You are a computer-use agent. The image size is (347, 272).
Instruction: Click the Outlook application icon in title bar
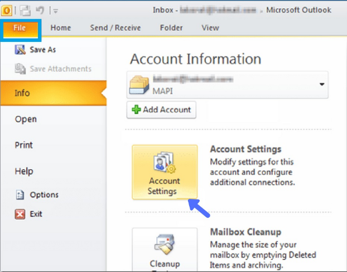pos(7,11)
